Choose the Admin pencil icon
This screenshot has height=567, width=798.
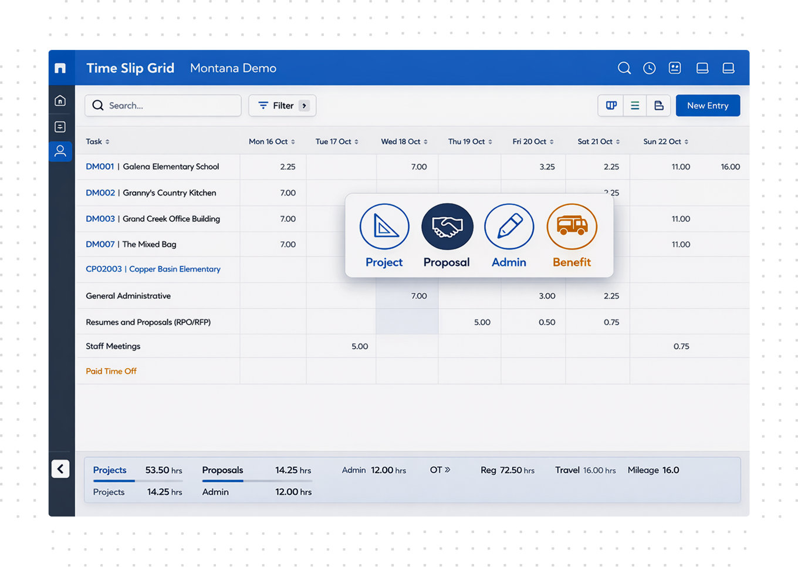[x=509, y=226]
